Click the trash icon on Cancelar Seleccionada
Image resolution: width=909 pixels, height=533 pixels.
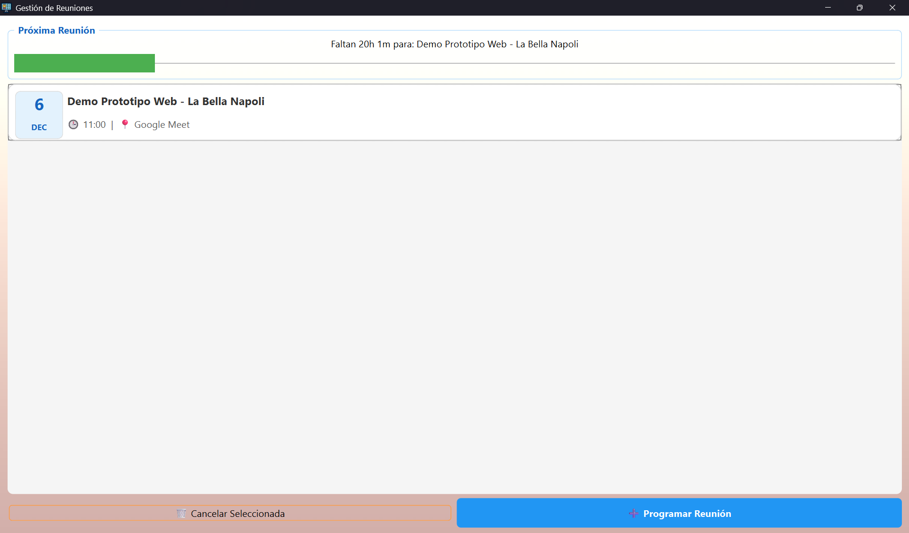(x=181, y=514)
